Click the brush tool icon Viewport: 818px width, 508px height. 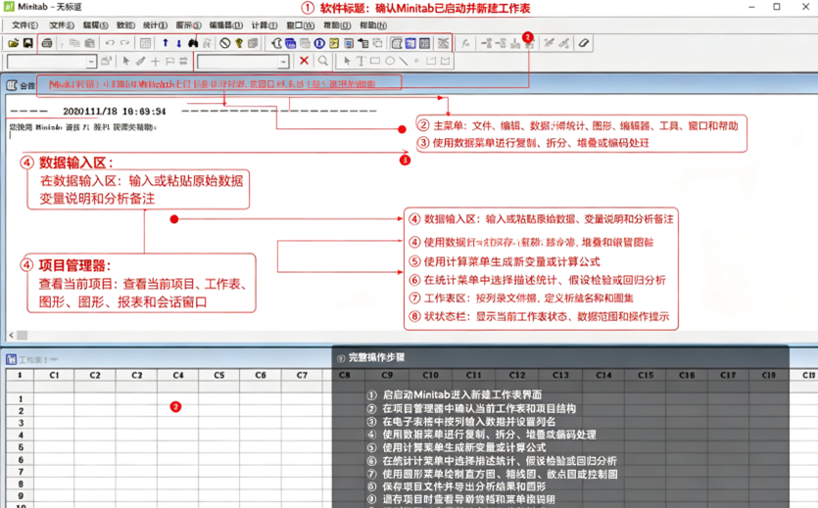(x=140, y=61)
